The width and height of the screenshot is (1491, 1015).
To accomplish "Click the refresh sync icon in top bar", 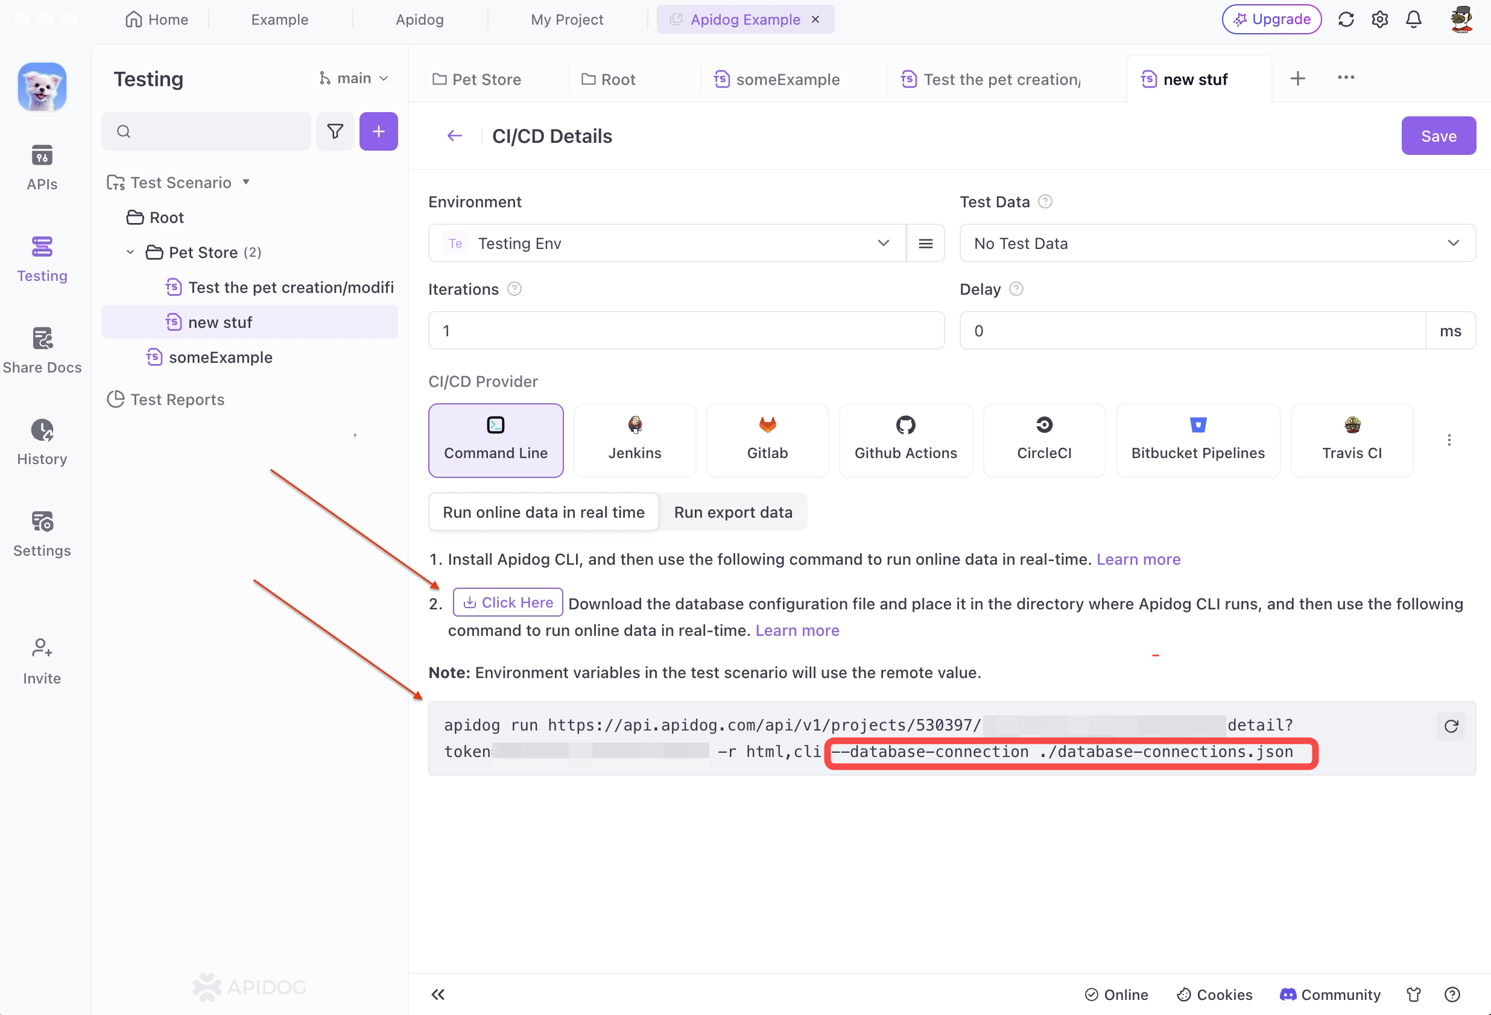I will tap(1346, 19).
